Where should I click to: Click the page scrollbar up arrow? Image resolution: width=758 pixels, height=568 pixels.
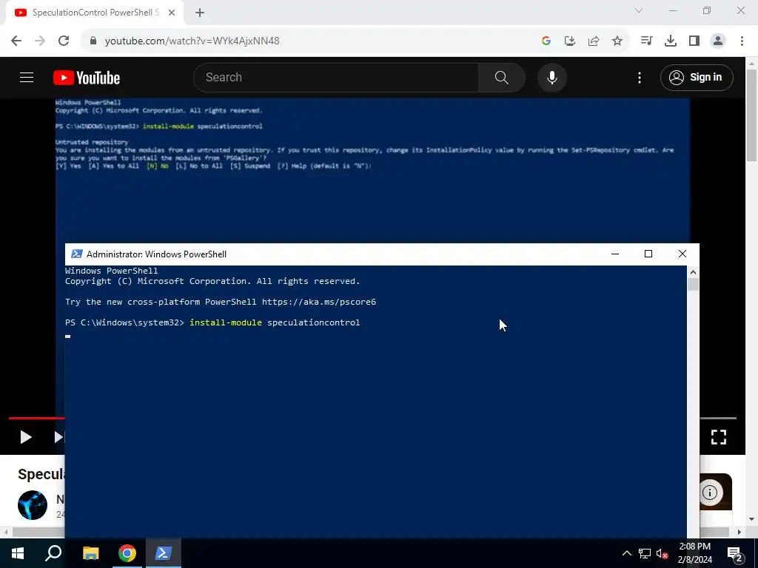click(751, 64)
